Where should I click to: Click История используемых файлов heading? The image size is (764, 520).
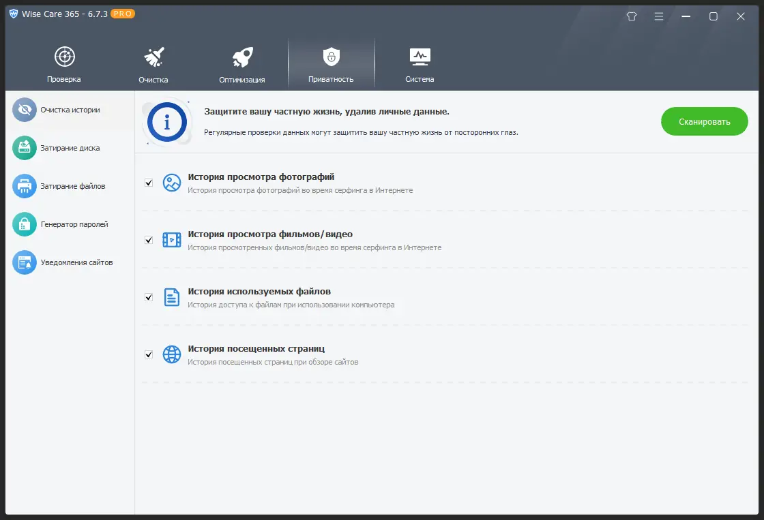coord(259,291)
